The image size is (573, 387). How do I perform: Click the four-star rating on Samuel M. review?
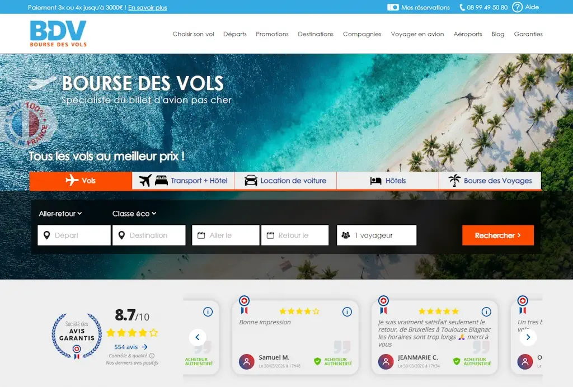click(299, 312)
